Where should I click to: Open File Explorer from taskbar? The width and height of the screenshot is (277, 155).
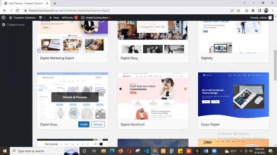[x=103, y=151]
